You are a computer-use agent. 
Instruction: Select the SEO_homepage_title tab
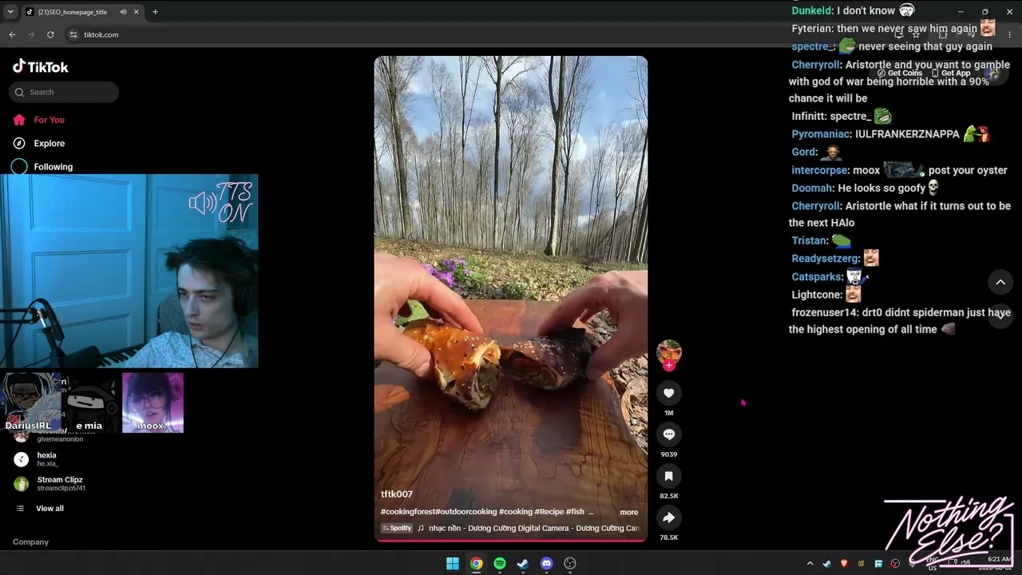coord(83,12)
